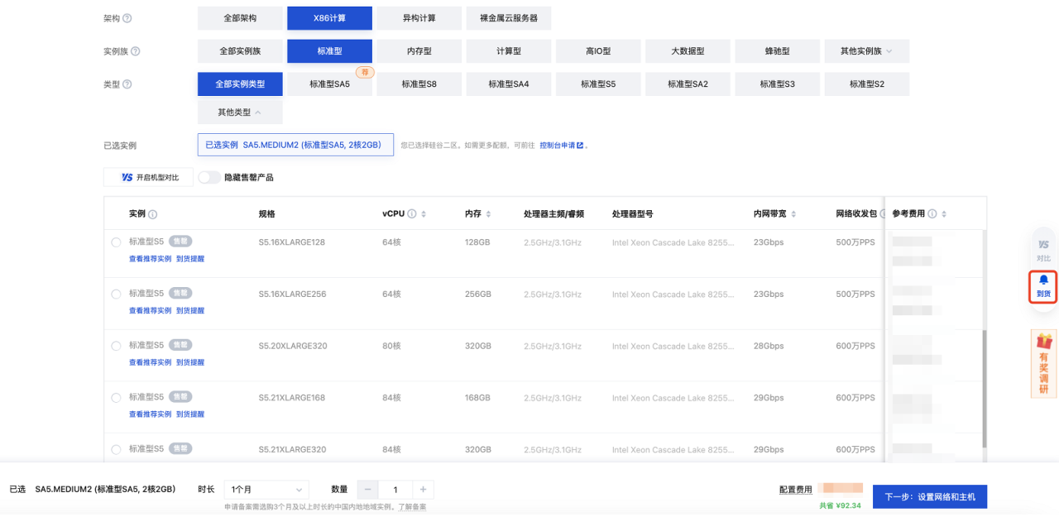Select the S5.16XLARGE128 instance radio button
1059x517 pixels.
[115, 242]
